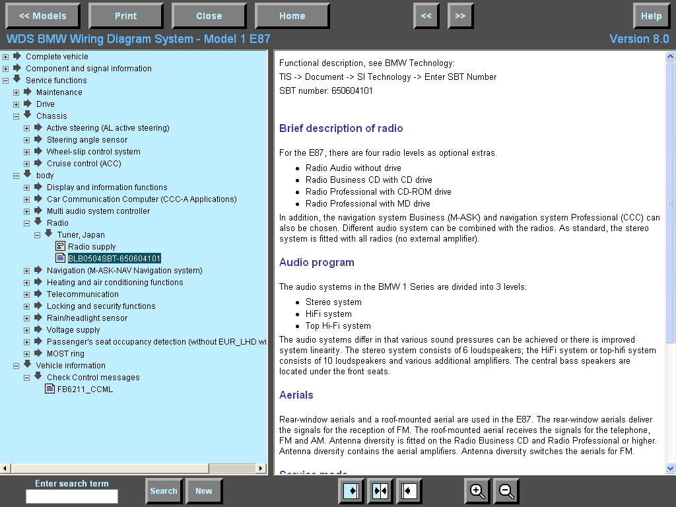The width and height of the screenshot is (676, 507).
Task: Click the down arrow icon beside Radio
Action: [x=38, y=222]
